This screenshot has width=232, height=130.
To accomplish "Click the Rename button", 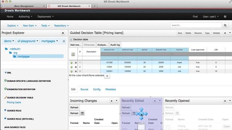I will click(x=198, y=33).
